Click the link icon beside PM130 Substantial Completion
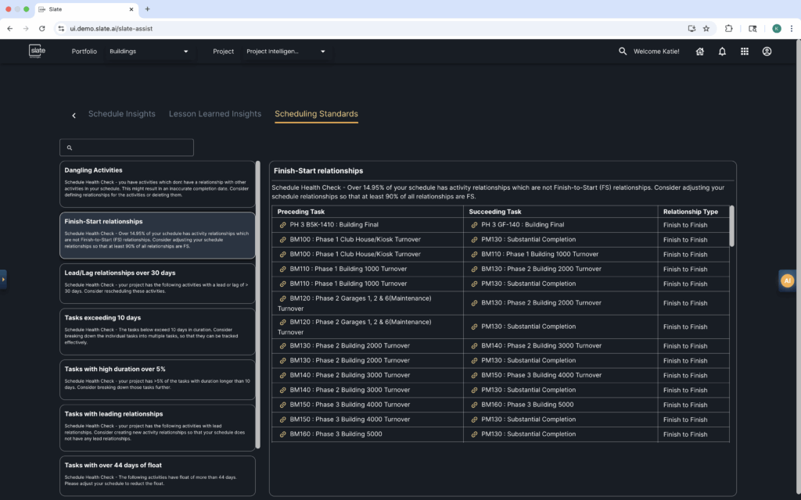This screenshot has width=801, height=500. point(476,239)
